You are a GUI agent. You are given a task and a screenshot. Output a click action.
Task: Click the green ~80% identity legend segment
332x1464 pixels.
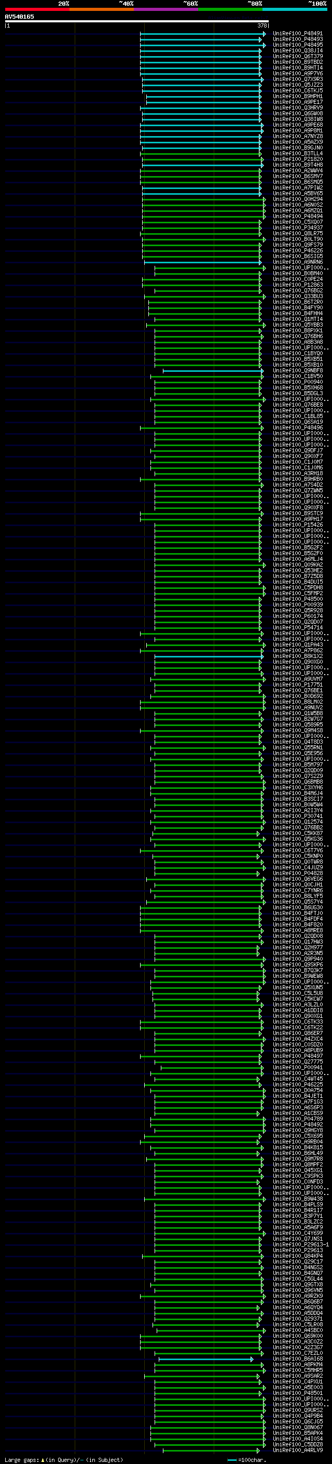[x=230, y=10]
